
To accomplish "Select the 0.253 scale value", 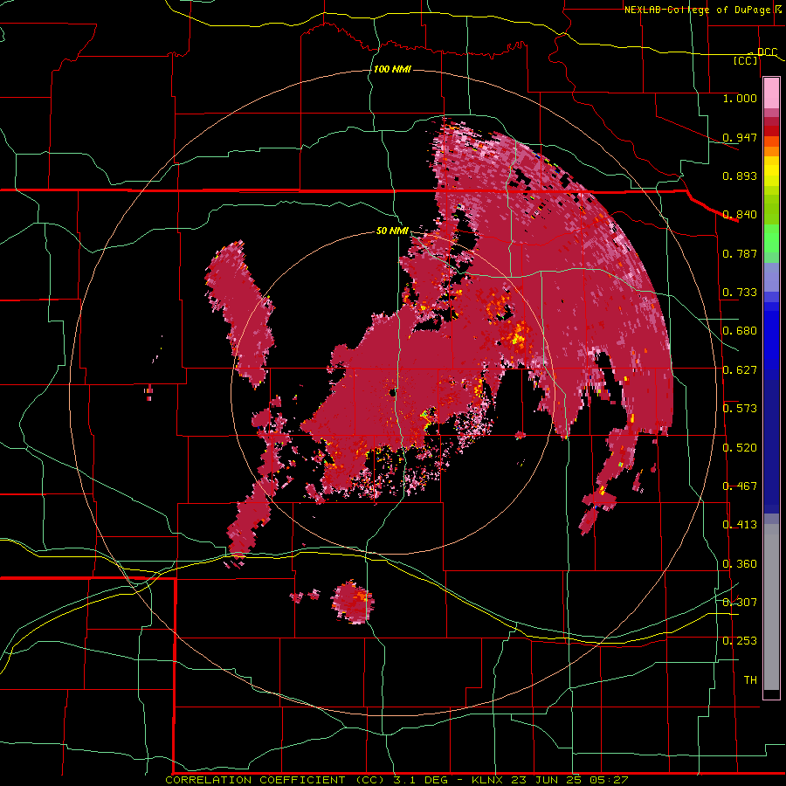I will [740, 641].
